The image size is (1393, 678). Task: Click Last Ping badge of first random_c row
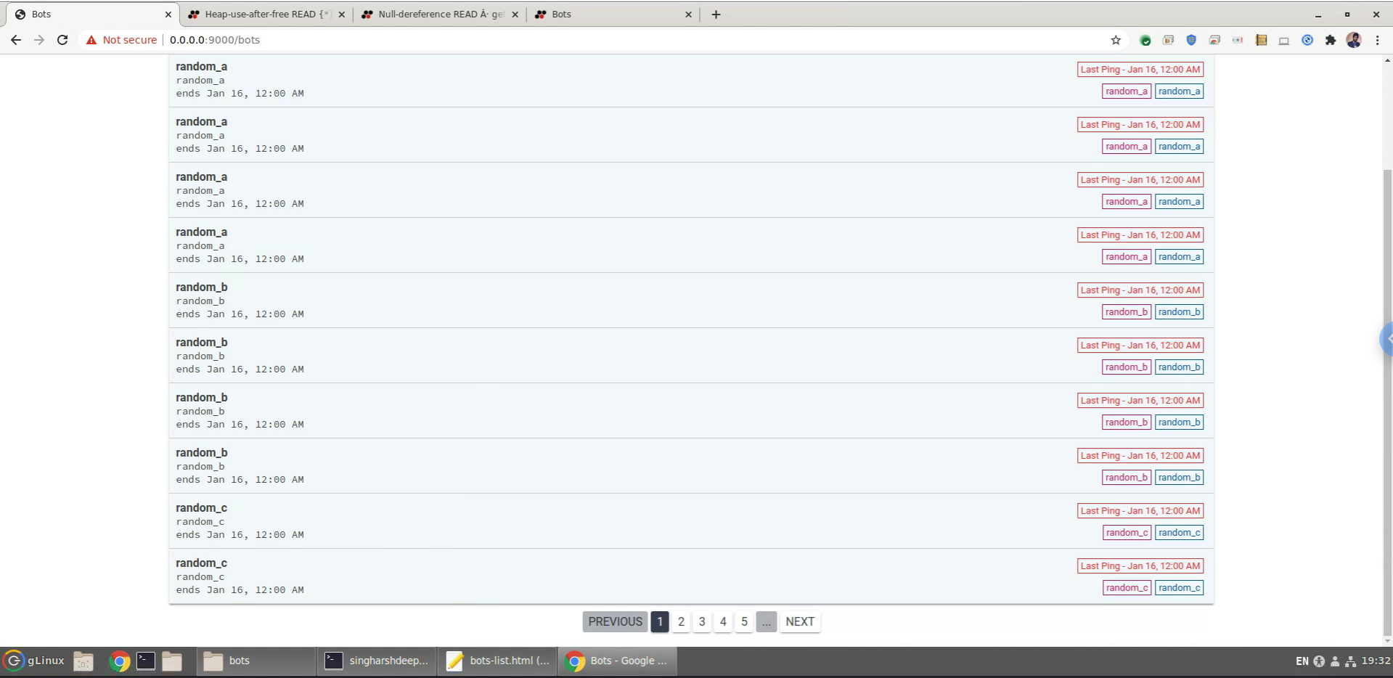pyautogui.click(x=1140, y=511)
